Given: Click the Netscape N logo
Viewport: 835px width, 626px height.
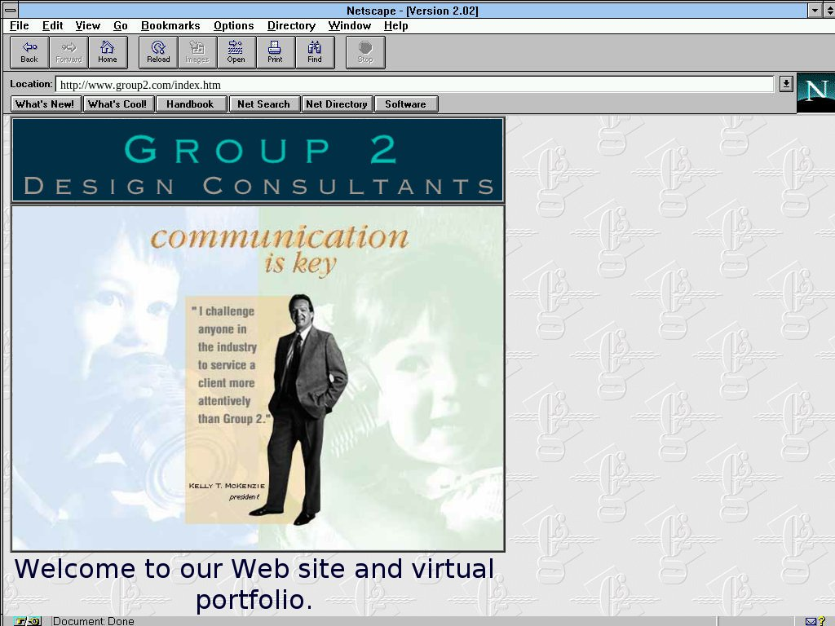Looking at the screenshot, I should point(815,91).
